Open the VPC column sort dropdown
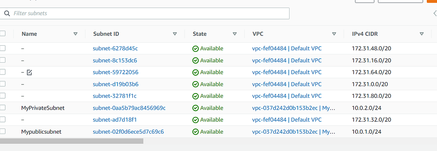 pyautogui.click(x=334, y=34)
